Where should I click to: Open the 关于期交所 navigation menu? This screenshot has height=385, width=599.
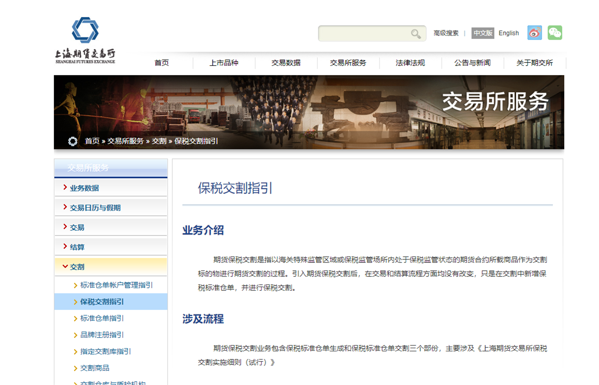535,63
